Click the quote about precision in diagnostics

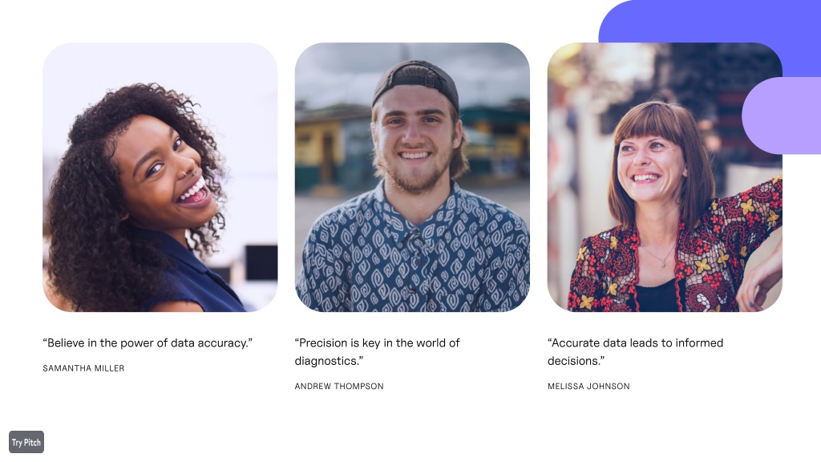(x=377, y=352)
